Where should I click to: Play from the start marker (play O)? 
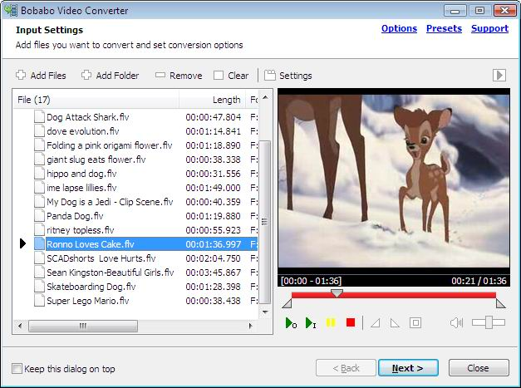click(x=291, y=323)
